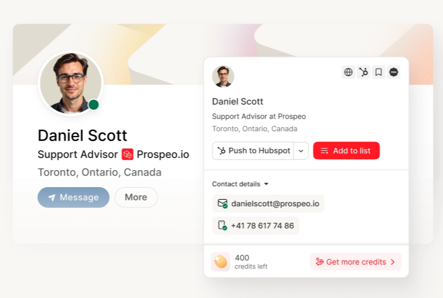Open the More options menu

tap(136, 197)
